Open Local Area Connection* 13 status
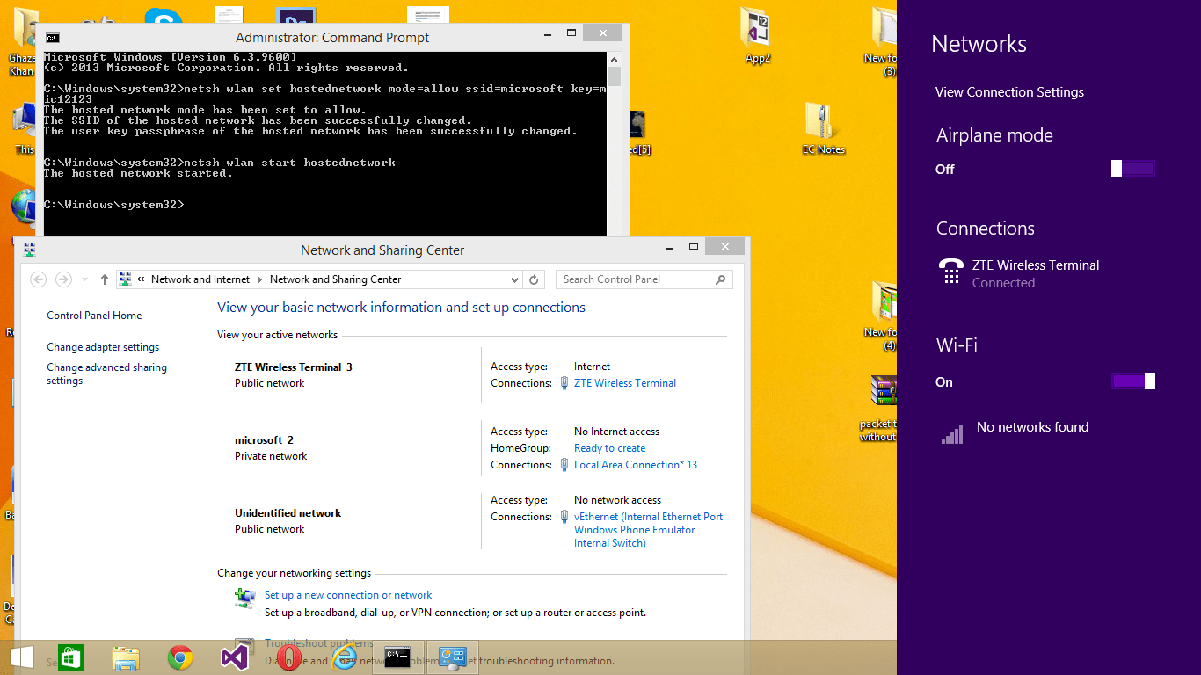This screenshot has width=1201, height=675. click(x=636, y=465)
